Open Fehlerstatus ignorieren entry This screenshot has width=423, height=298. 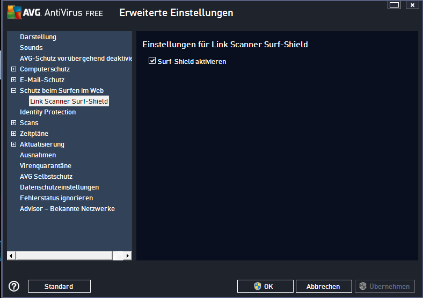pyautogui.click(x=56, y=198)
